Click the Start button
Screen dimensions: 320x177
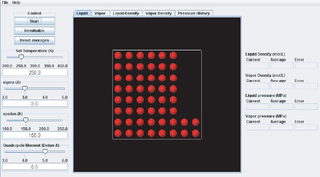coord(35,21)
